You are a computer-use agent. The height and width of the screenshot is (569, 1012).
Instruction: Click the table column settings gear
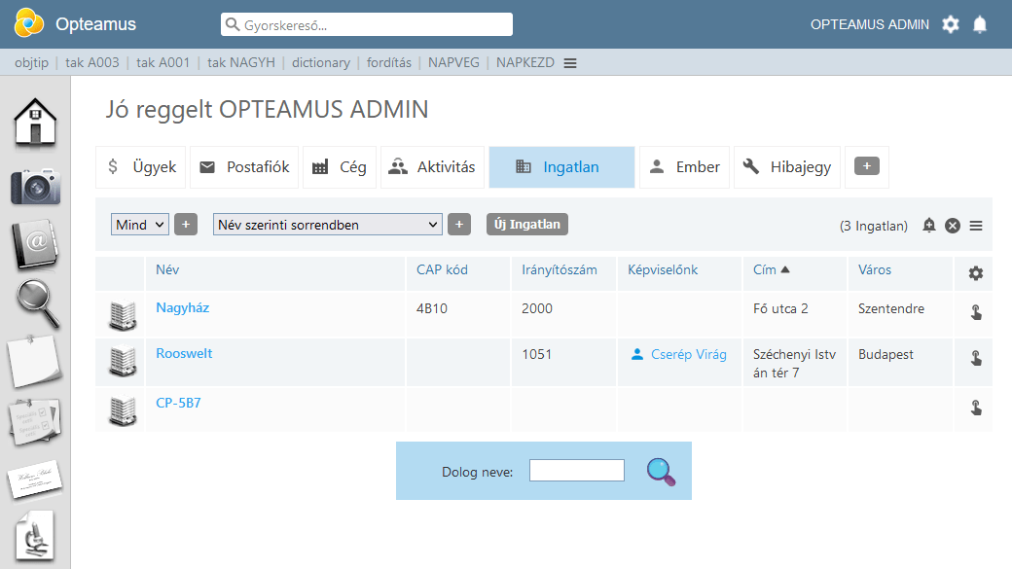[x=975, y=273]
